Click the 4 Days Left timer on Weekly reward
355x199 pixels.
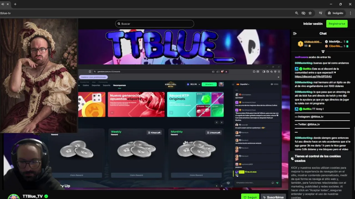154,133
